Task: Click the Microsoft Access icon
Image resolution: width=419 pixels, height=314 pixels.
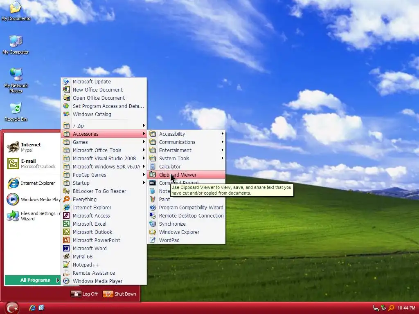Action: pyautogui.click(x=66, y=216)
